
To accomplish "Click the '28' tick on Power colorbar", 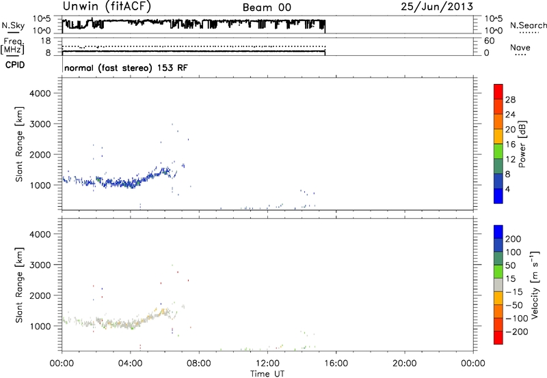I will 510,100.
